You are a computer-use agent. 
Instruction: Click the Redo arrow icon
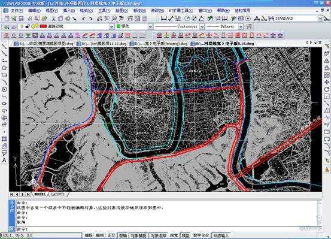(x=91, y=19)
